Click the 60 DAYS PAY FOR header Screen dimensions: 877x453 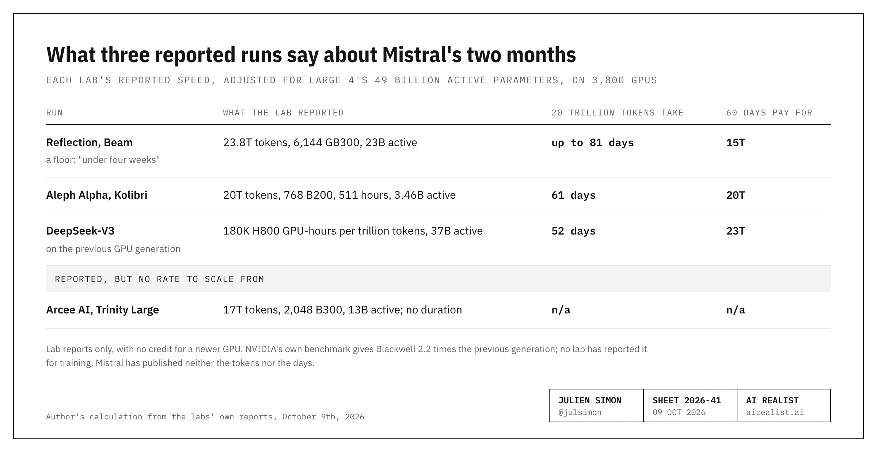(x=769, y=113)
